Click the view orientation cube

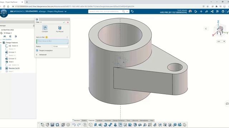[220, 30]
